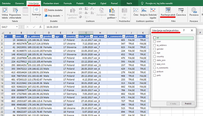Click Dobite dodatke add-ins button
This screenshot has height=116, width=203.
(x=53, y=10)
